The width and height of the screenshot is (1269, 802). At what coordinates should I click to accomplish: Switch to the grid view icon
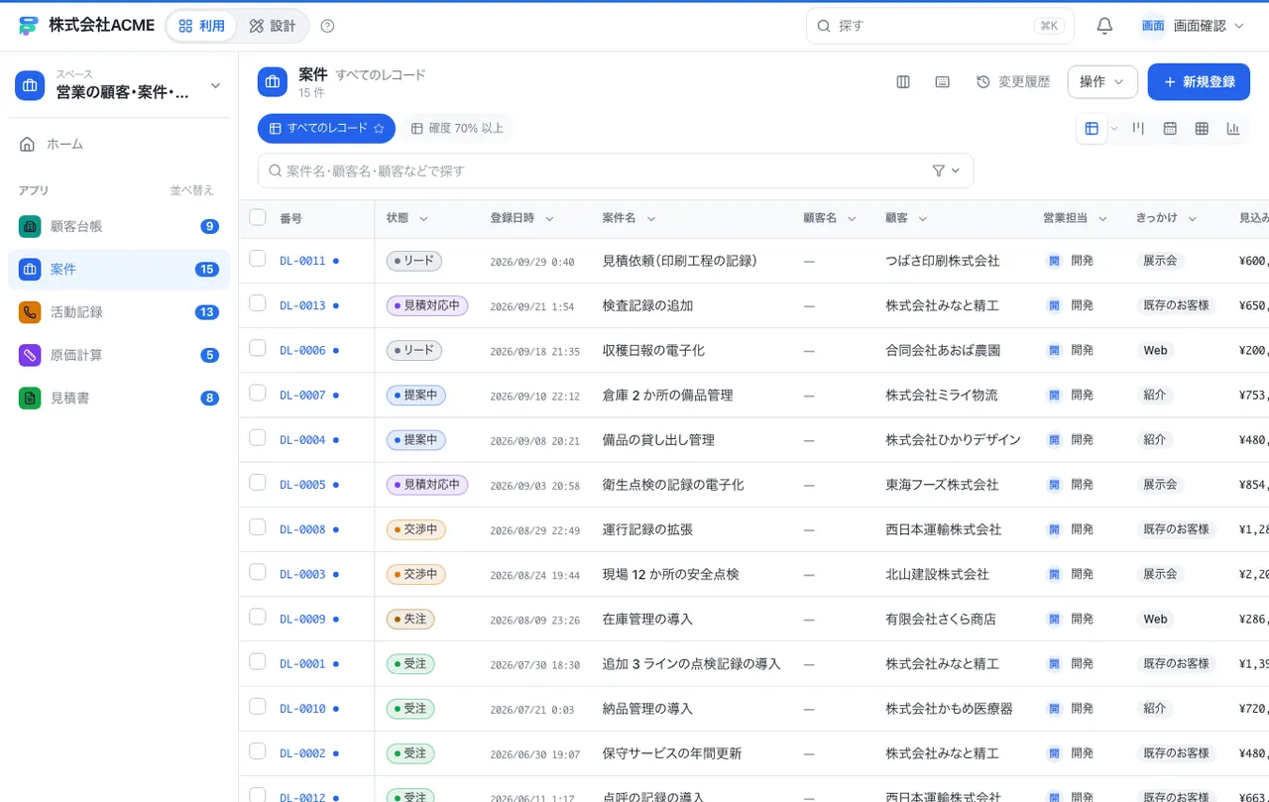(x=1202, y=128)
